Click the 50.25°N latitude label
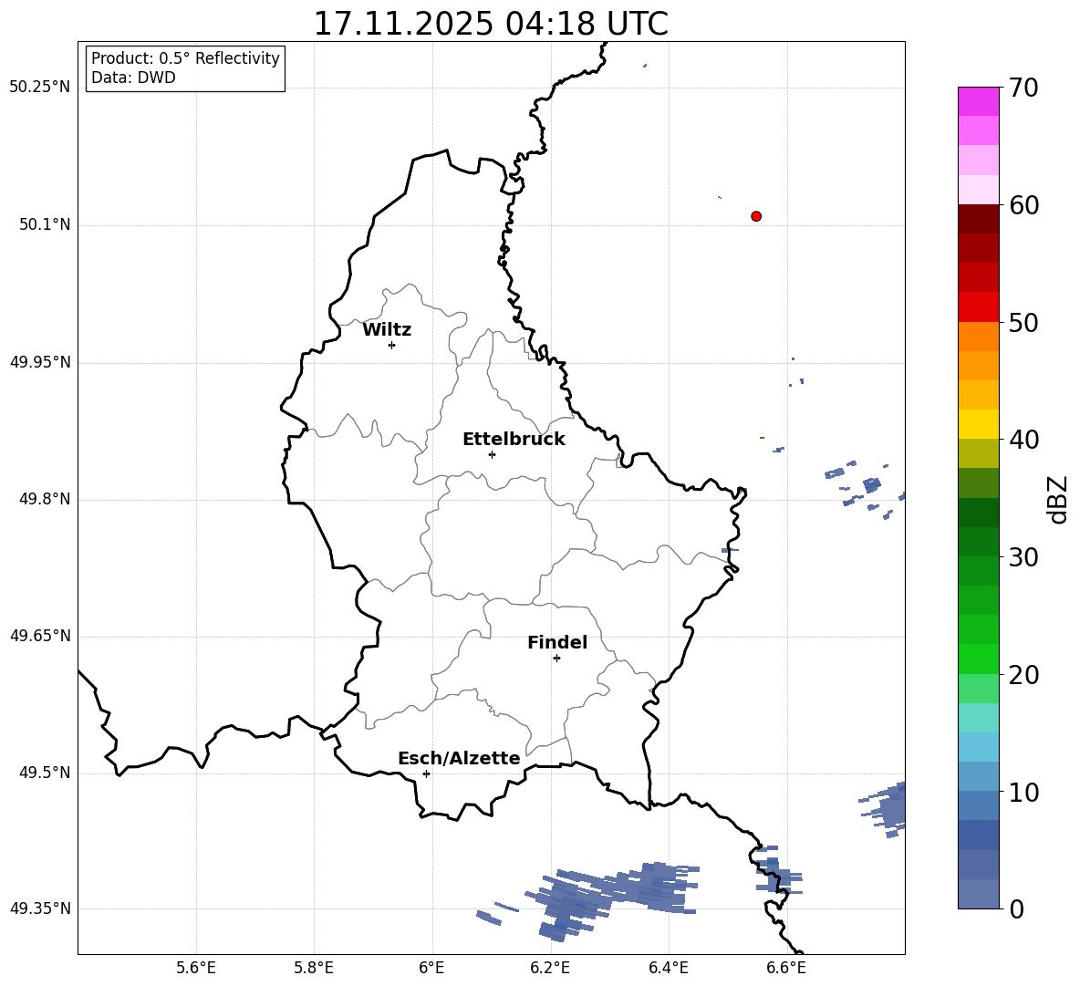This screenshot has height=986, width=1080. click(39, 88)
